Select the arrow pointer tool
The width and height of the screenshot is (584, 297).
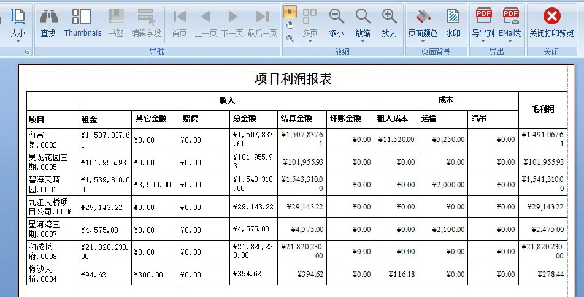point(290,12)
